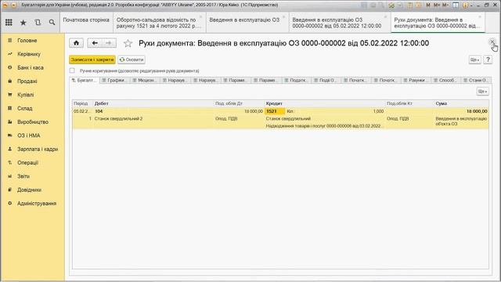Expand the Ще menu above the table
Image resolution: width=501 pixels, height=282 pixels.
(x=482, y=92)
